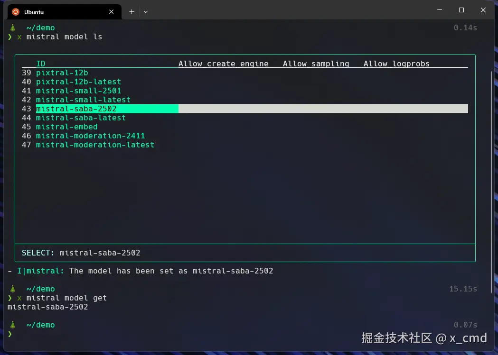Click the Allow_create_engine column header
The height and width of the screenshot is (355, 498).
pyautogui.click(x=223, y=64)
